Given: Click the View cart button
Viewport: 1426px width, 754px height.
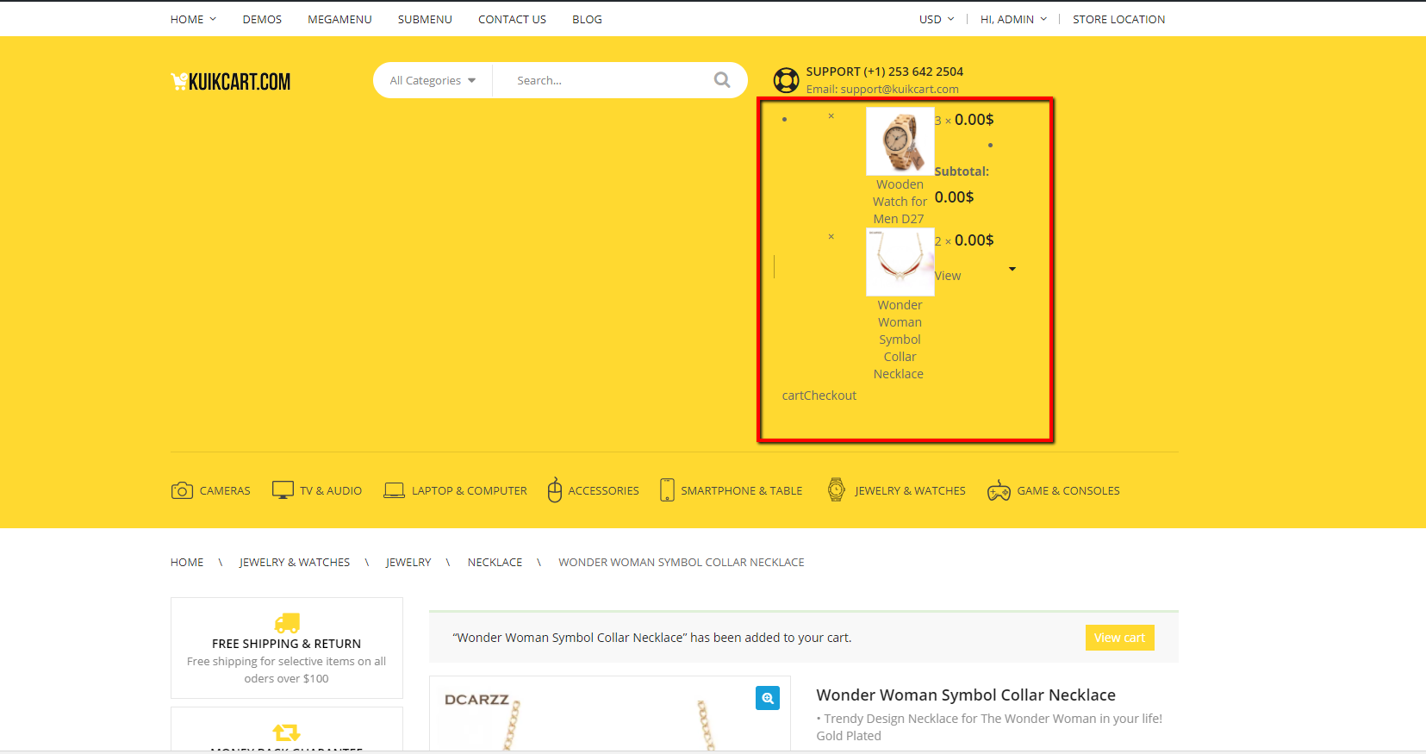Looking at the screenshot, I should (x=1119, y=638).
